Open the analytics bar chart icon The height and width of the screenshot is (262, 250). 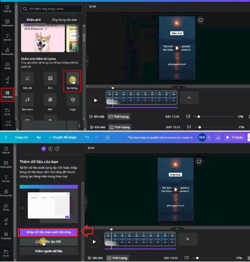218,137
